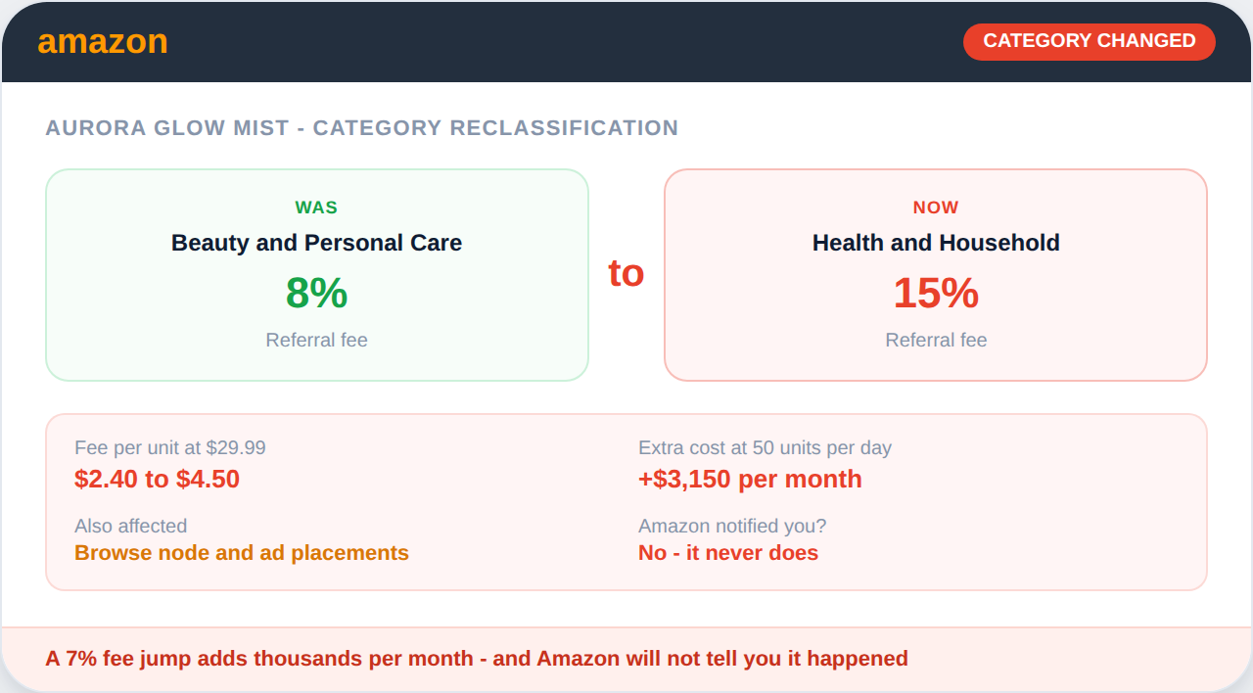Click Extra cost at 50 units label
Image resolution: width=1253 pixels, height=693 pixels.
coord(765,447)
